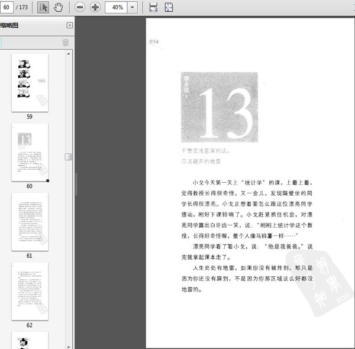Collapse the thumbnails panel with arrow button
The image size is (355, 349).
coord(69,25)
